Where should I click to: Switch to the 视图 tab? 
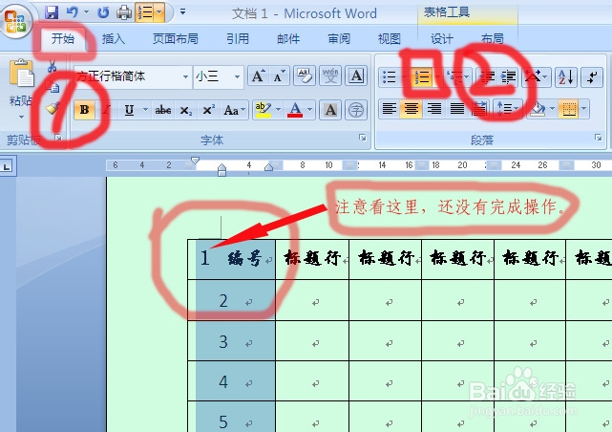click(x=389, y=38)
